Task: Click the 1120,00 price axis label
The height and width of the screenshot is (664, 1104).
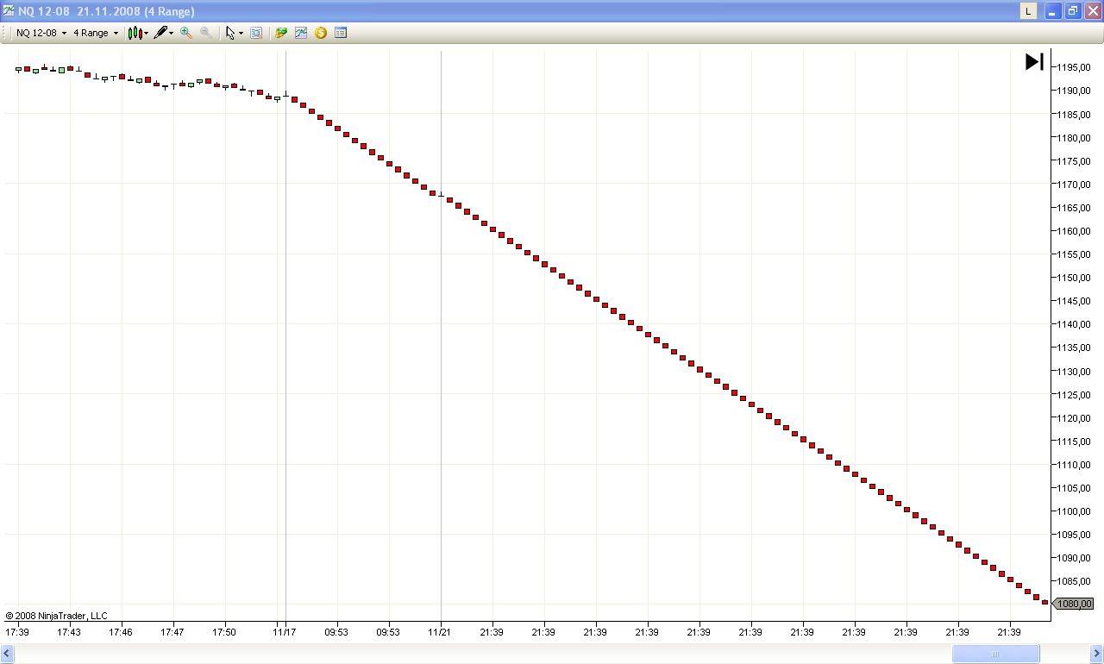Action: [1075, 418]
